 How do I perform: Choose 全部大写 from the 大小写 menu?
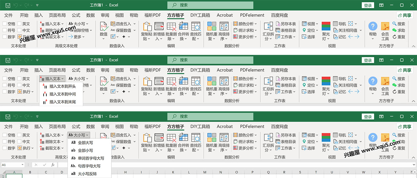coord(89,143)
